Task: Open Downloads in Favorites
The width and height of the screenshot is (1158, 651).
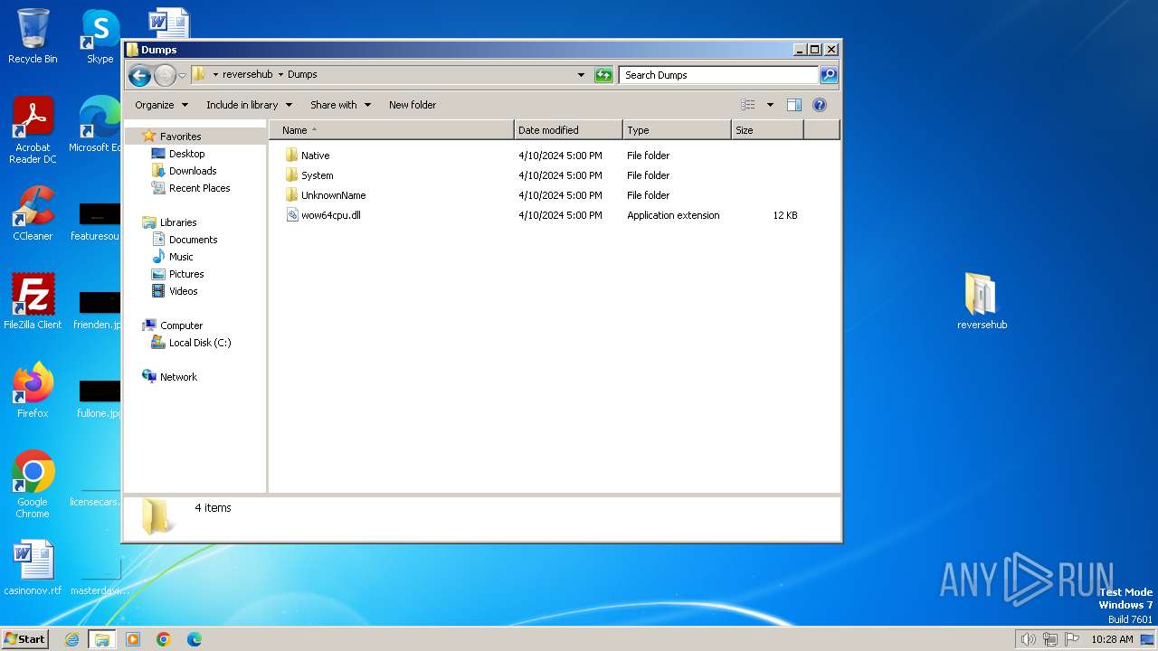Action: click(193, 171)
